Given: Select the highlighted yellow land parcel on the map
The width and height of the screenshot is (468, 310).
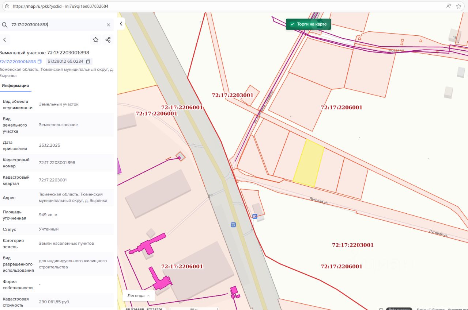Looking at the screenshot, I should click(x=309, y=163).
